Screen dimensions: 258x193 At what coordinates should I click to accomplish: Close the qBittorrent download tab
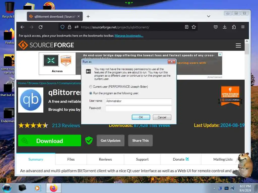pos(79,16)
